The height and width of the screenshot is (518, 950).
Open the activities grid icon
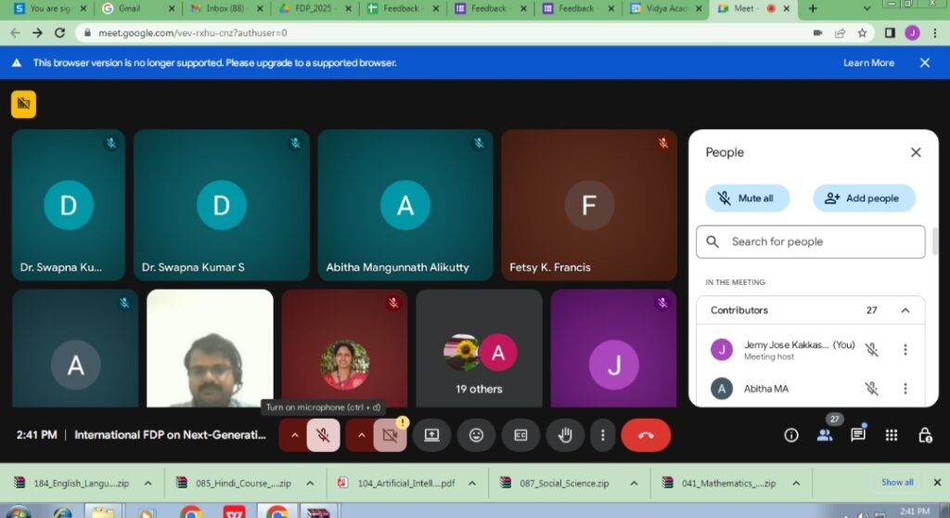[892, 434]
